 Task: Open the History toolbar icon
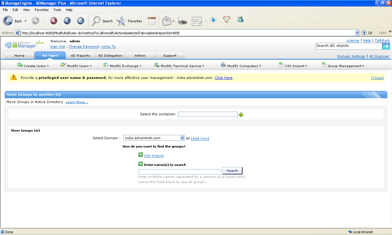click(x=152, y=21)
